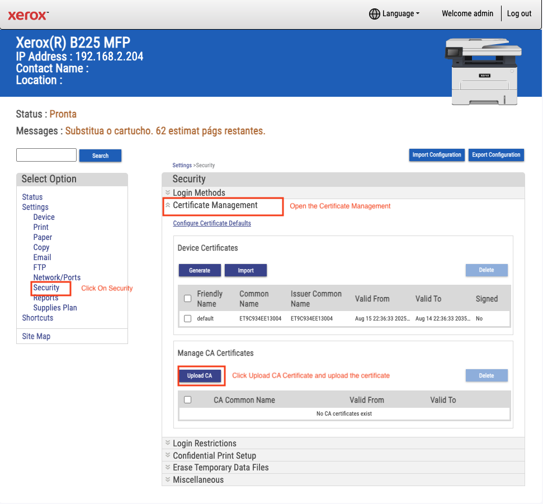Collapse the Certificate Management section
Viewport: 543px width, 504px height.
click(215, 205)
